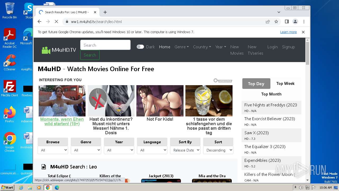Click the system tray volume speaker icon
The image size is (339, 191).
(301, 188)
